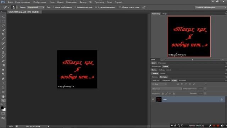227x128 pixels.
Task: Select the Eyedropper tool
Action: [x=3, y=39]
